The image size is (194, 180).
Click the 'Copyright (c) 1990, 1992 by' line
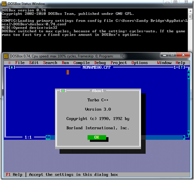pos(98,119)
